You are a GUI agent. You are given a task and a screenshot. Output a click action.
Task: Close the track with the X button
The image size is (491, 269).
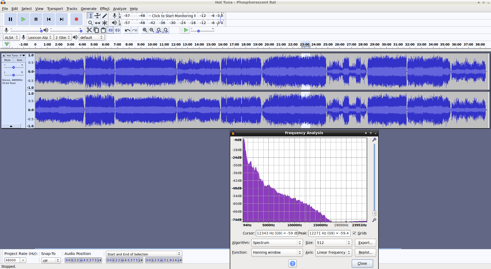[x=4, y=55]
